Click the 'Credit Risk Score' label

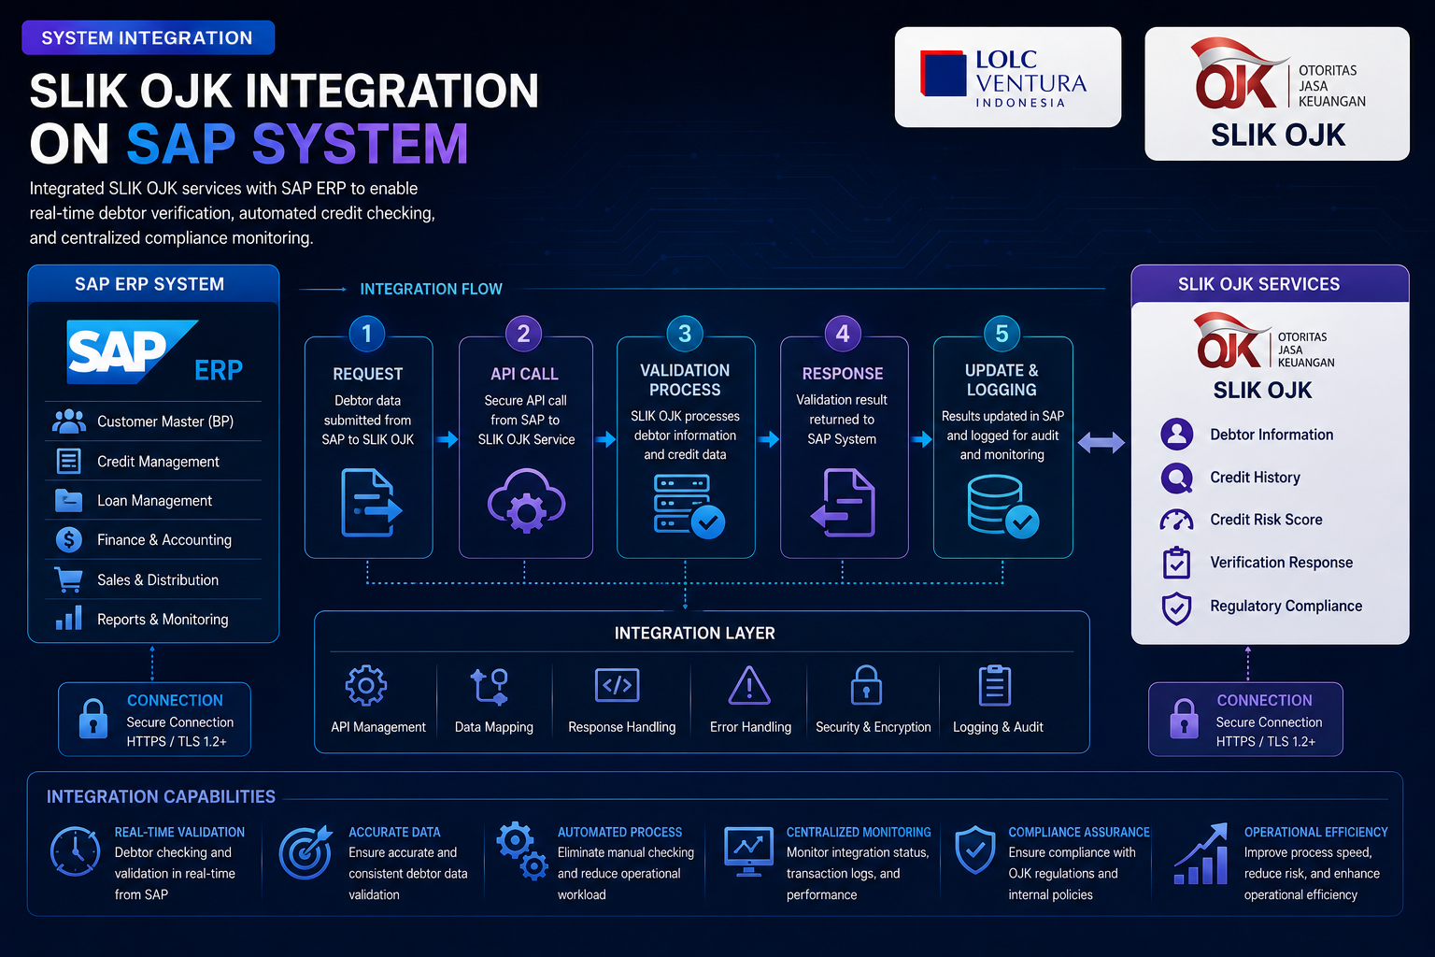[x=1266, y=520]
